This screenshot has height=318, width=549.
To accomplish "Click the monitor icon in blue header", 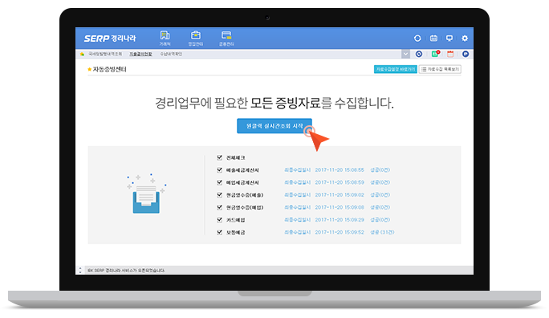I will click(x=449, y=39).
